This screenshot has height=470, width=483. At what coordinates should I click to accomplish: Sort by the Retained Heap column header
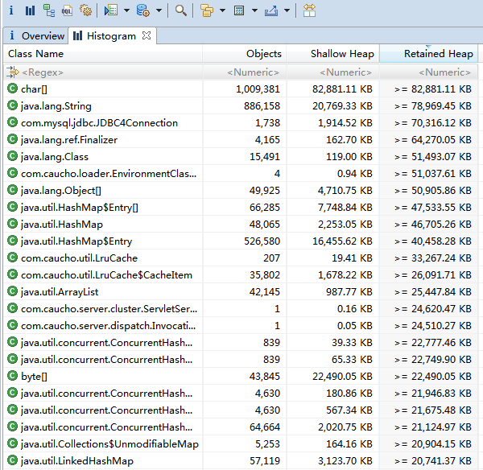(439, 54)
